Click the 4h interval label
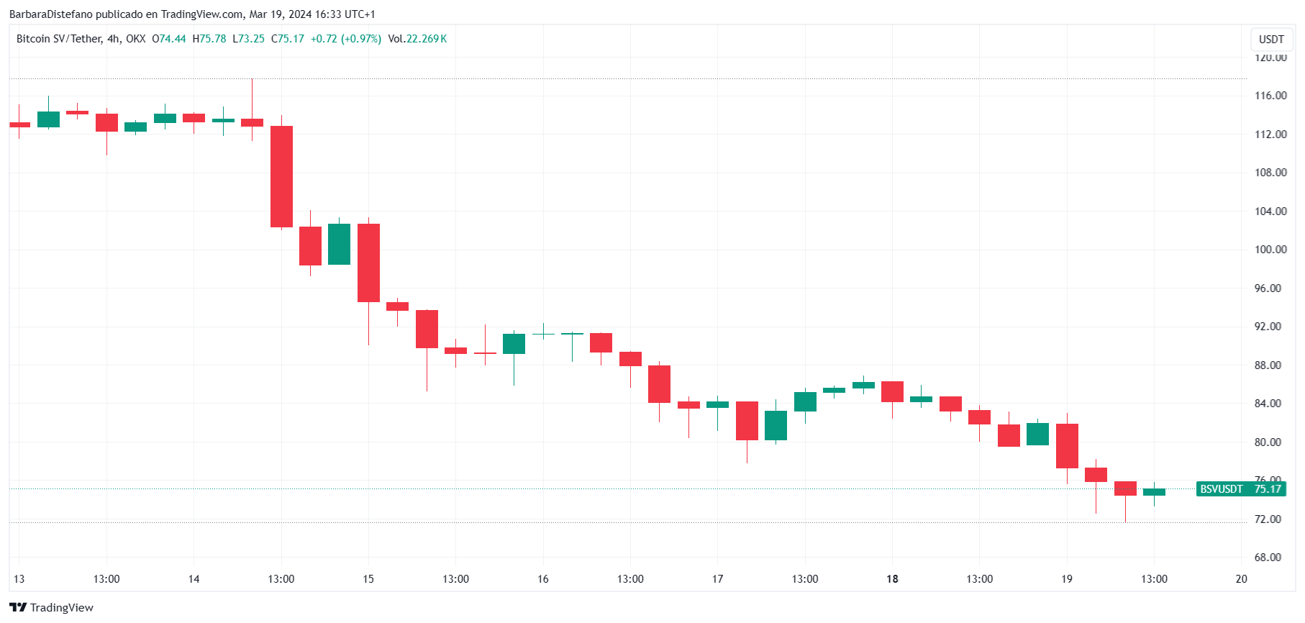Screen dimensions: 1305x623 (x=114, y=39)
